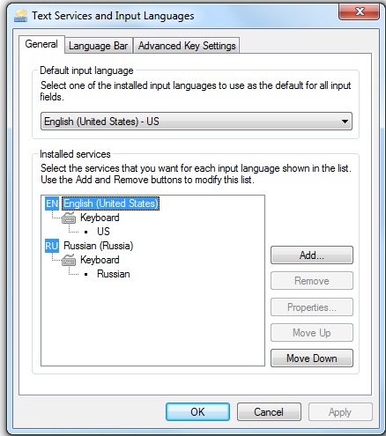Image resolution: width=386 pixels, height=436 pixels.
Task: Select Keyboard label under Russian (Russia)
Action: click(100, 260)
